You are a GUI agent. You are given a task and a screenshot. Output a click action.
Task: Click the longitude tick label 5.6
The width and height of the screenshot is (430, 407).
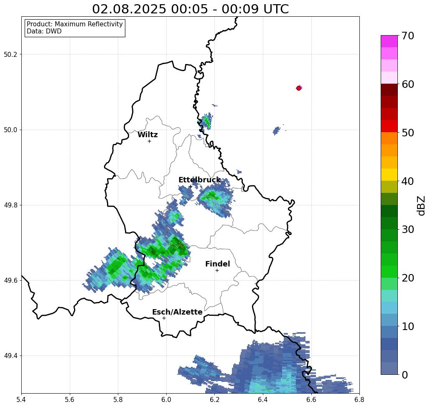pos(70,399)
